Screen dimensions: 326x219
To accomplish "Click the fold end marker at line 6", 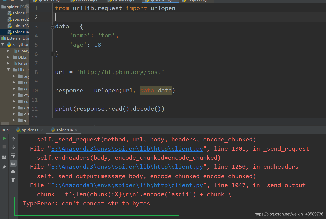I will pyautogui.click(x=52, y=54).
